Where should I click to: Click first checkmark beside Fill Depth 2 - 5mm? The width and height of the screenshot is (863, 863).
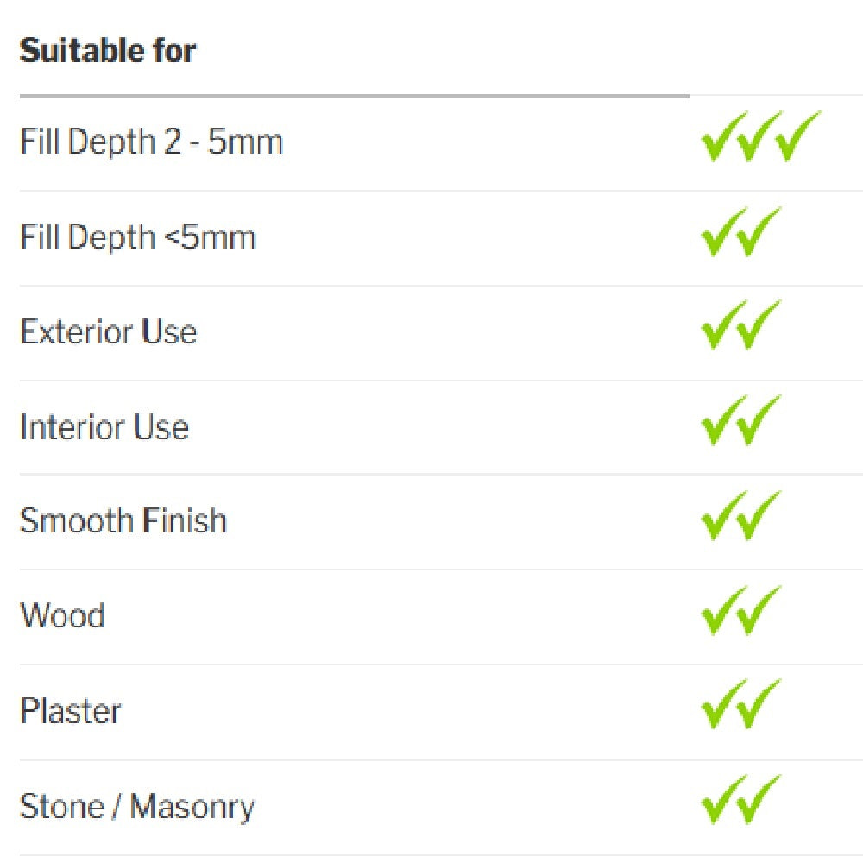click(x=721, y=140)
